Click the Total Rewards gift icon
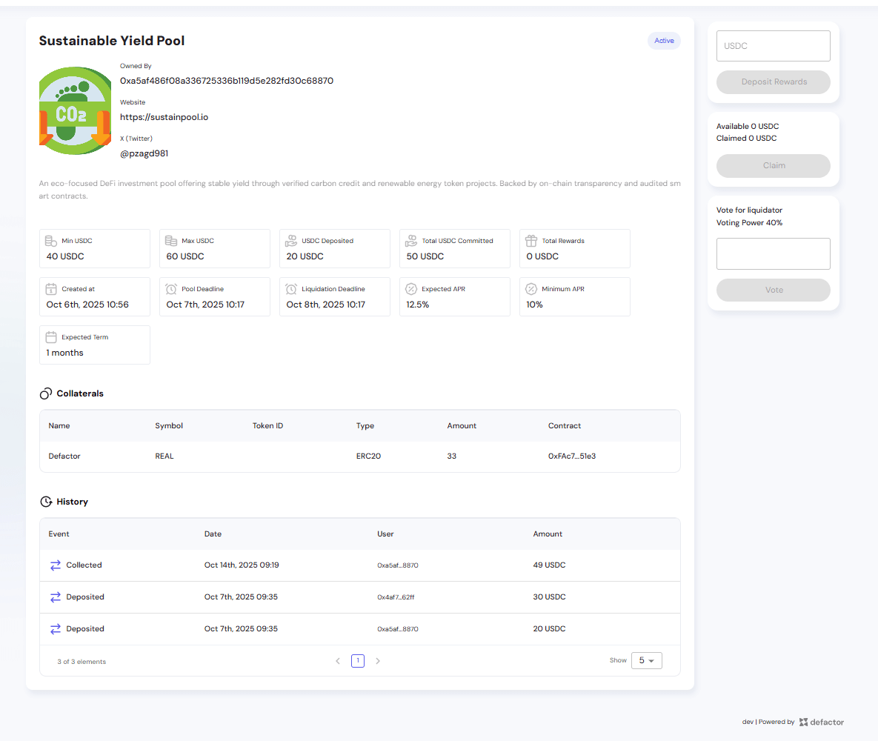 pos(531,241)
